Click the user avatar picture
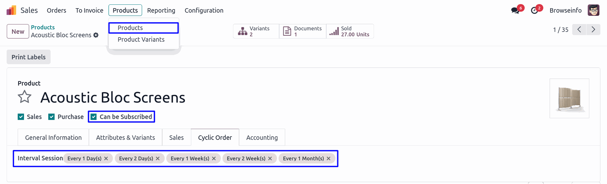The image size is (607, 184). pyautogui.click(x=593, y=10)
